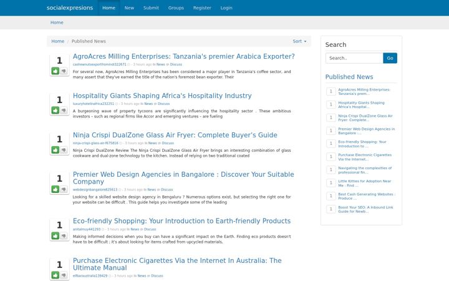
Task: Downvote the Eco-friendly Shopping story
Action: (64, 235)
